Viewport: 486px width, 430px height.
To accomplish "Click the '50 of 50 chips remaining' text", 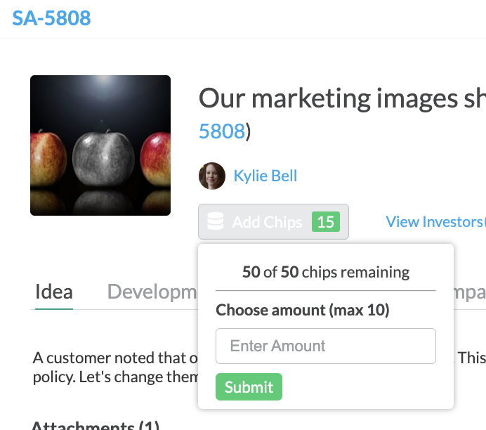I will (x=326, y=272).
